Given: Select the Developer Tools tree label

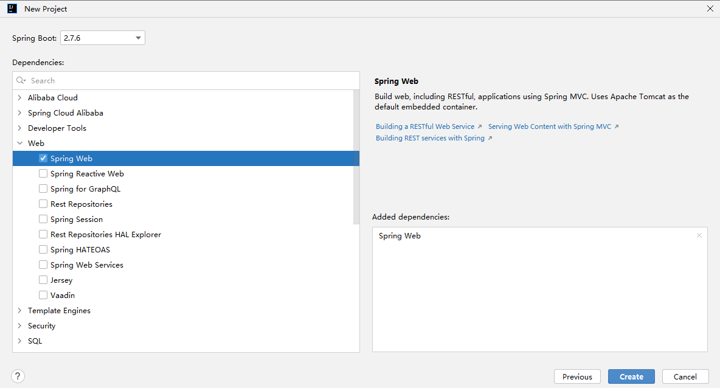Looking at the screenshot, I should tap(57, 128).
